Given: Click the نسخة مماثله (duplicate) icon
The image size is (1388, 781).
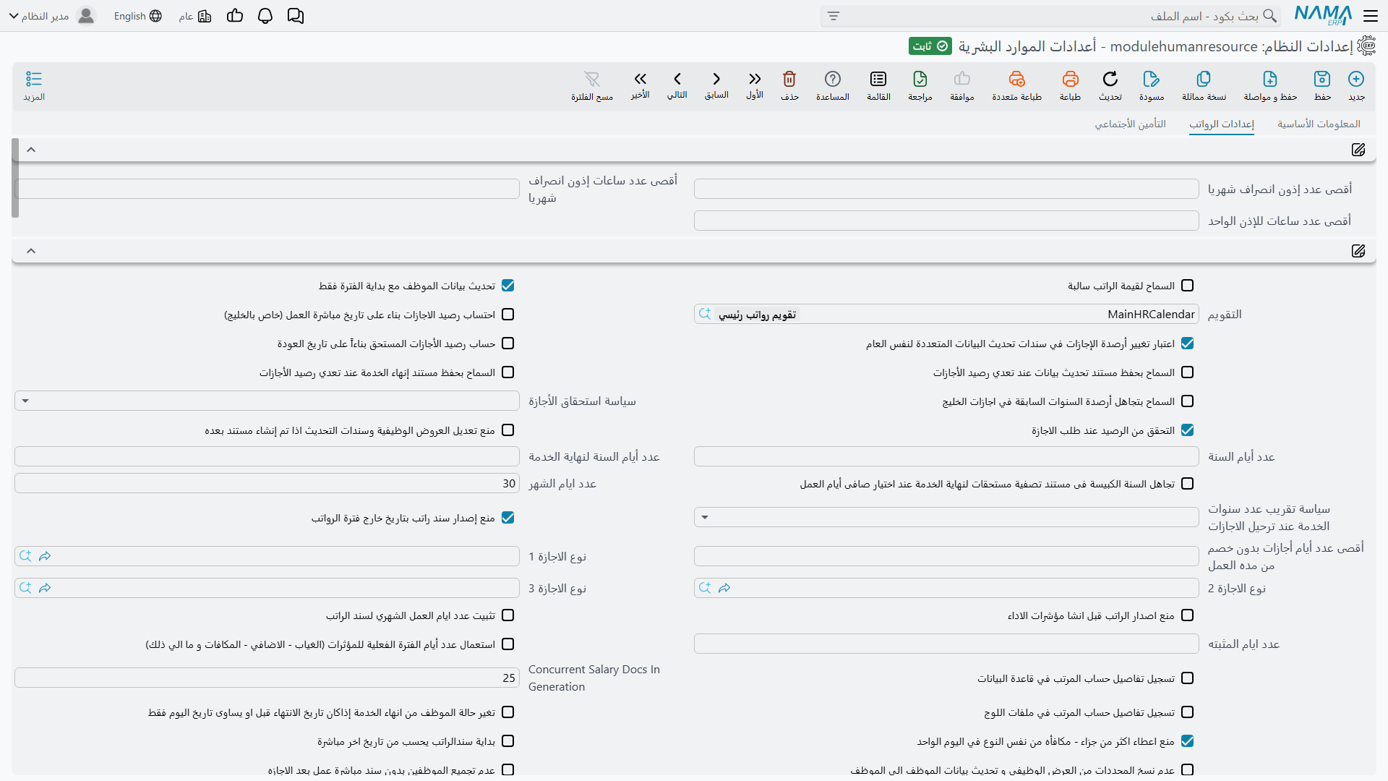Looking at the screenshot, I should coord(1204,79).
